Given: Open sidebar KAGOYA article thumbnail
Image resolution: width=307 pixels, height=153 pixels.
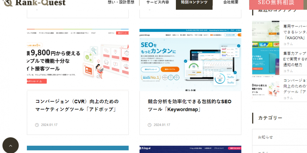Looking at the screenshot, I should point(266,34).
